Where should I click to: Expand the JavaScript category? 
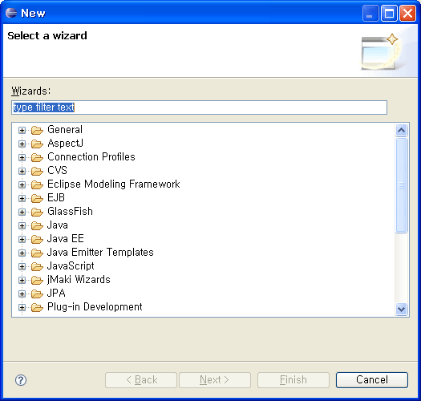[22, 267]
